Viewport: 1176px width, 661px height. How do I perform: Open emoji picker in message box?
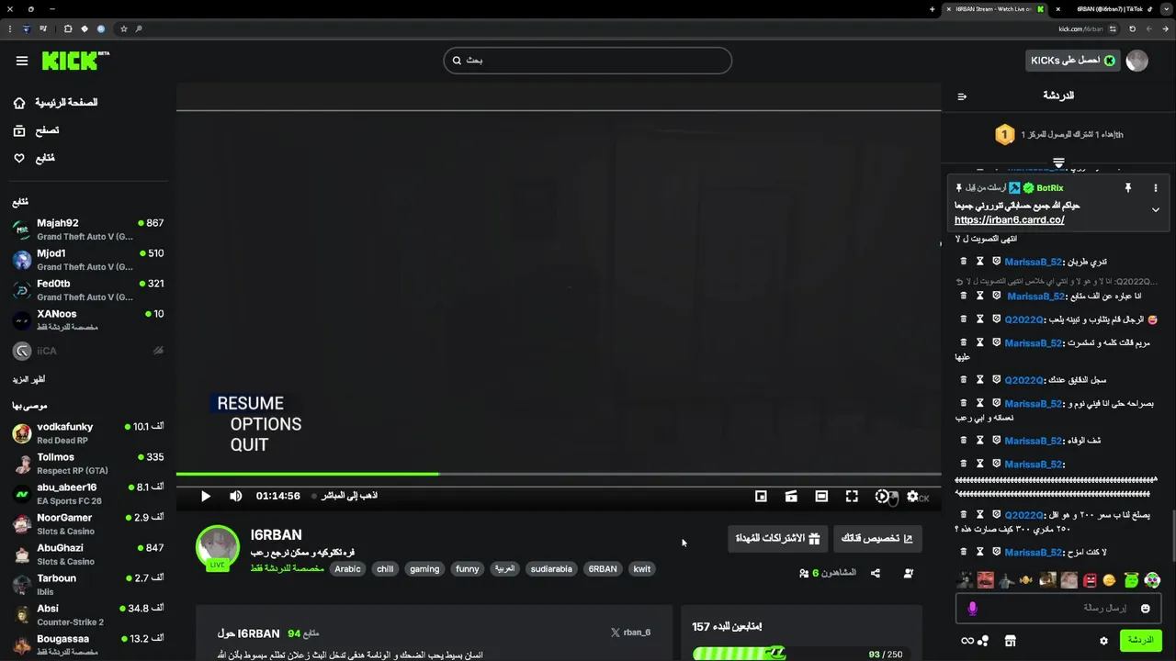(1146, 608)
